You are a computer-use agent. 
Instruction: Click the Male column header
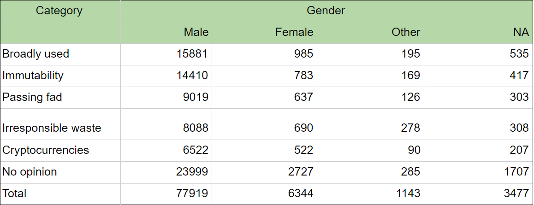click(166, 33)
